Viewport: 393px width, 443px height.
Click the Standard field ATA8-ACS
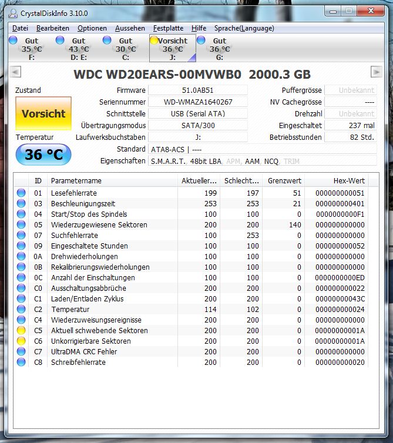click(x=263, y=149)
